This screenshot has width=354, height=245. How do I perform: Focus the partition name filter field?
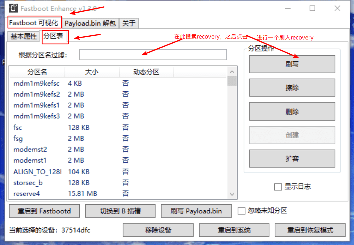[x=153, y=55]
